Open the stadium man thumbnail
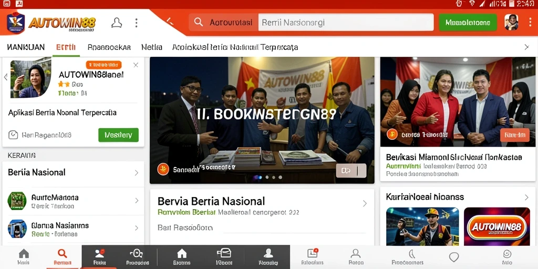The width and height of the screenshot is (538, 269). click(x=422, y=226)
